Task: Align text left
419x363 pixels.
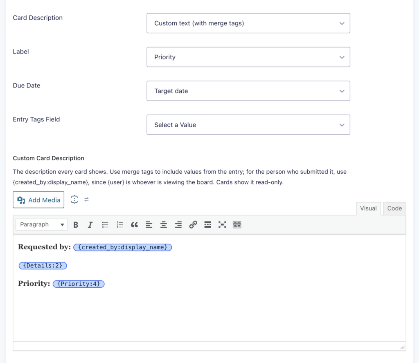Action: 149,225
